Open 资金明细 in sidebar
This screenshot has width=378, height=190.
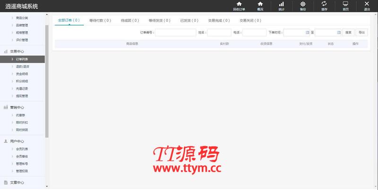click(22, 74)
